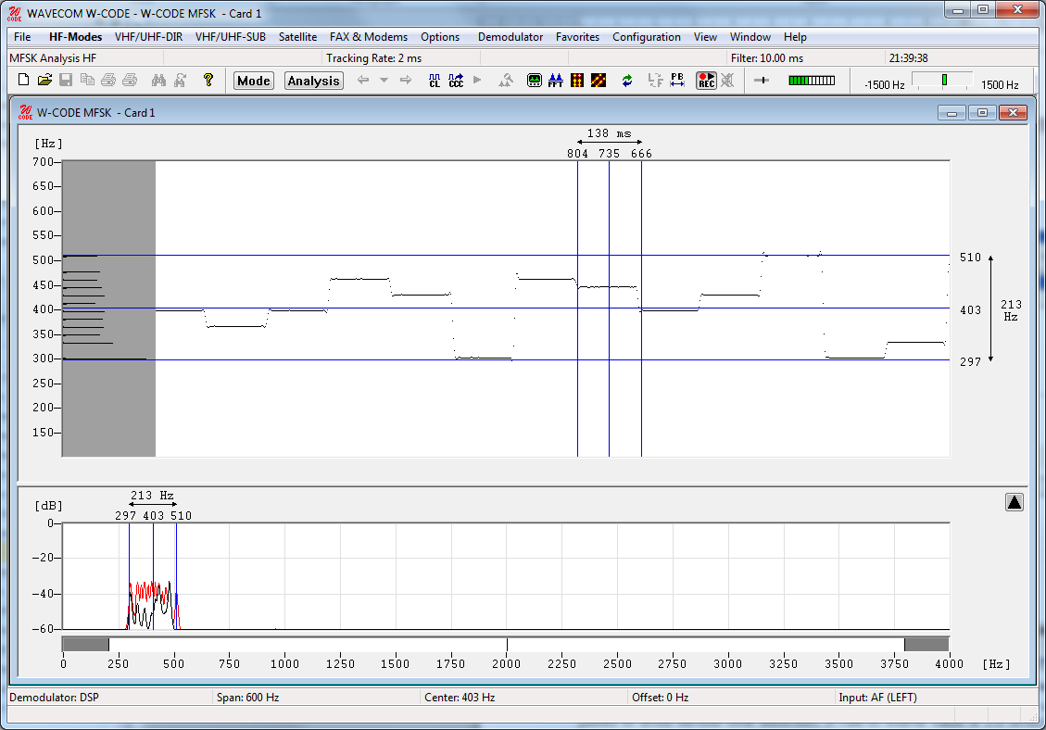Click the FFT analysis icon

click(x=555, y=80)
